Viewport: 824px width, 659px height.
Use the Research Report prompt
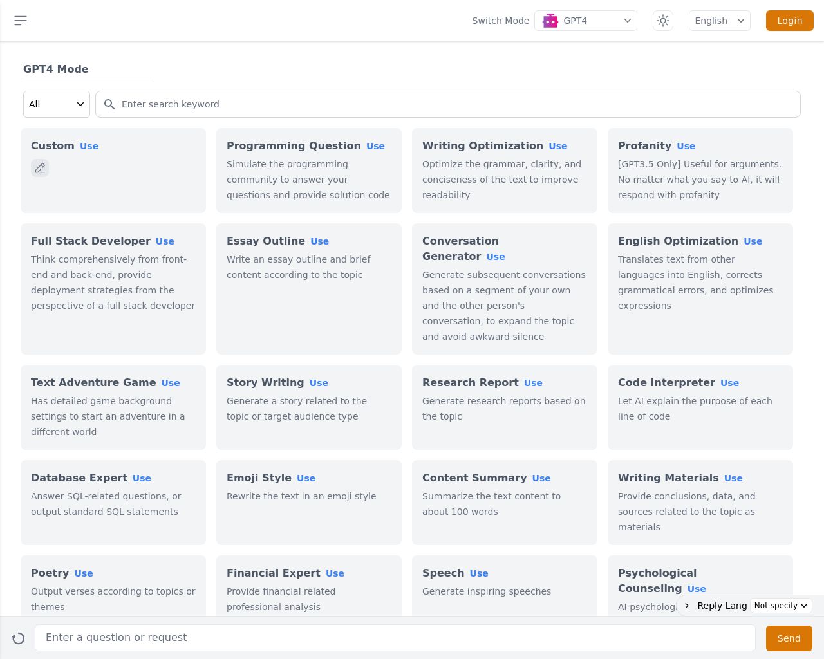tap(534, 383)
